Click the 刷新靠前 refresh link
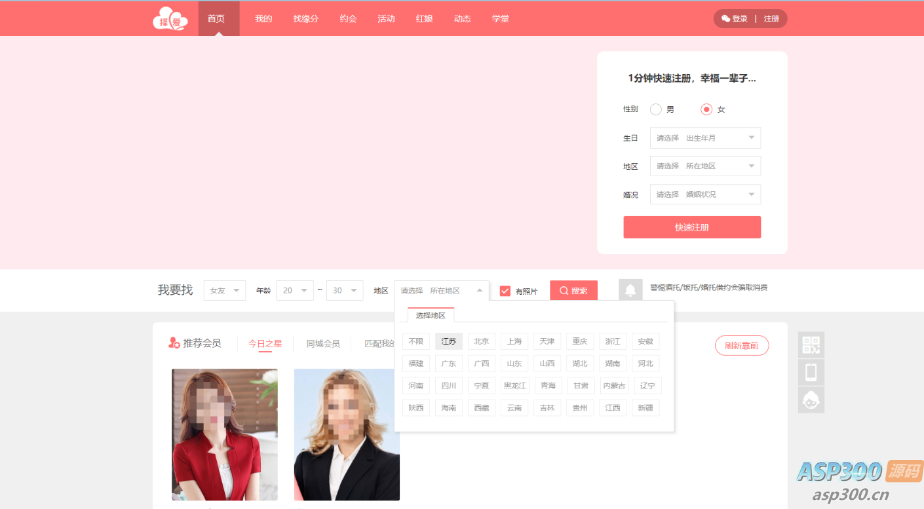The width and height of the screenshot is (924, 509). pos(742,345)
